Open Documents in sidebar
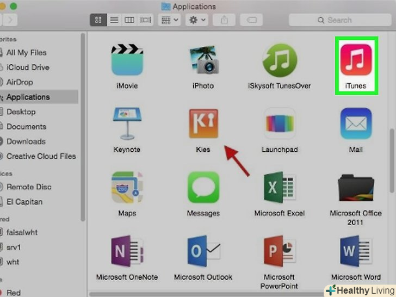396x297 pixels. pyautogui.click(x=26, y=127)
